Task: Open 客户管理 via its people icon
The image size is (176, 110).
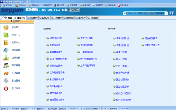Action: tap(6, 66)
